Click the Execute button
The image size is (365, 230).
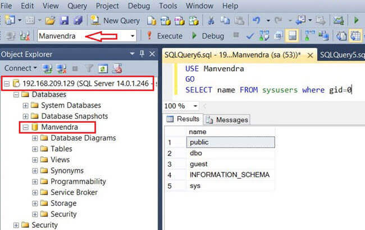pyautogui.click(x=165, y=36)
